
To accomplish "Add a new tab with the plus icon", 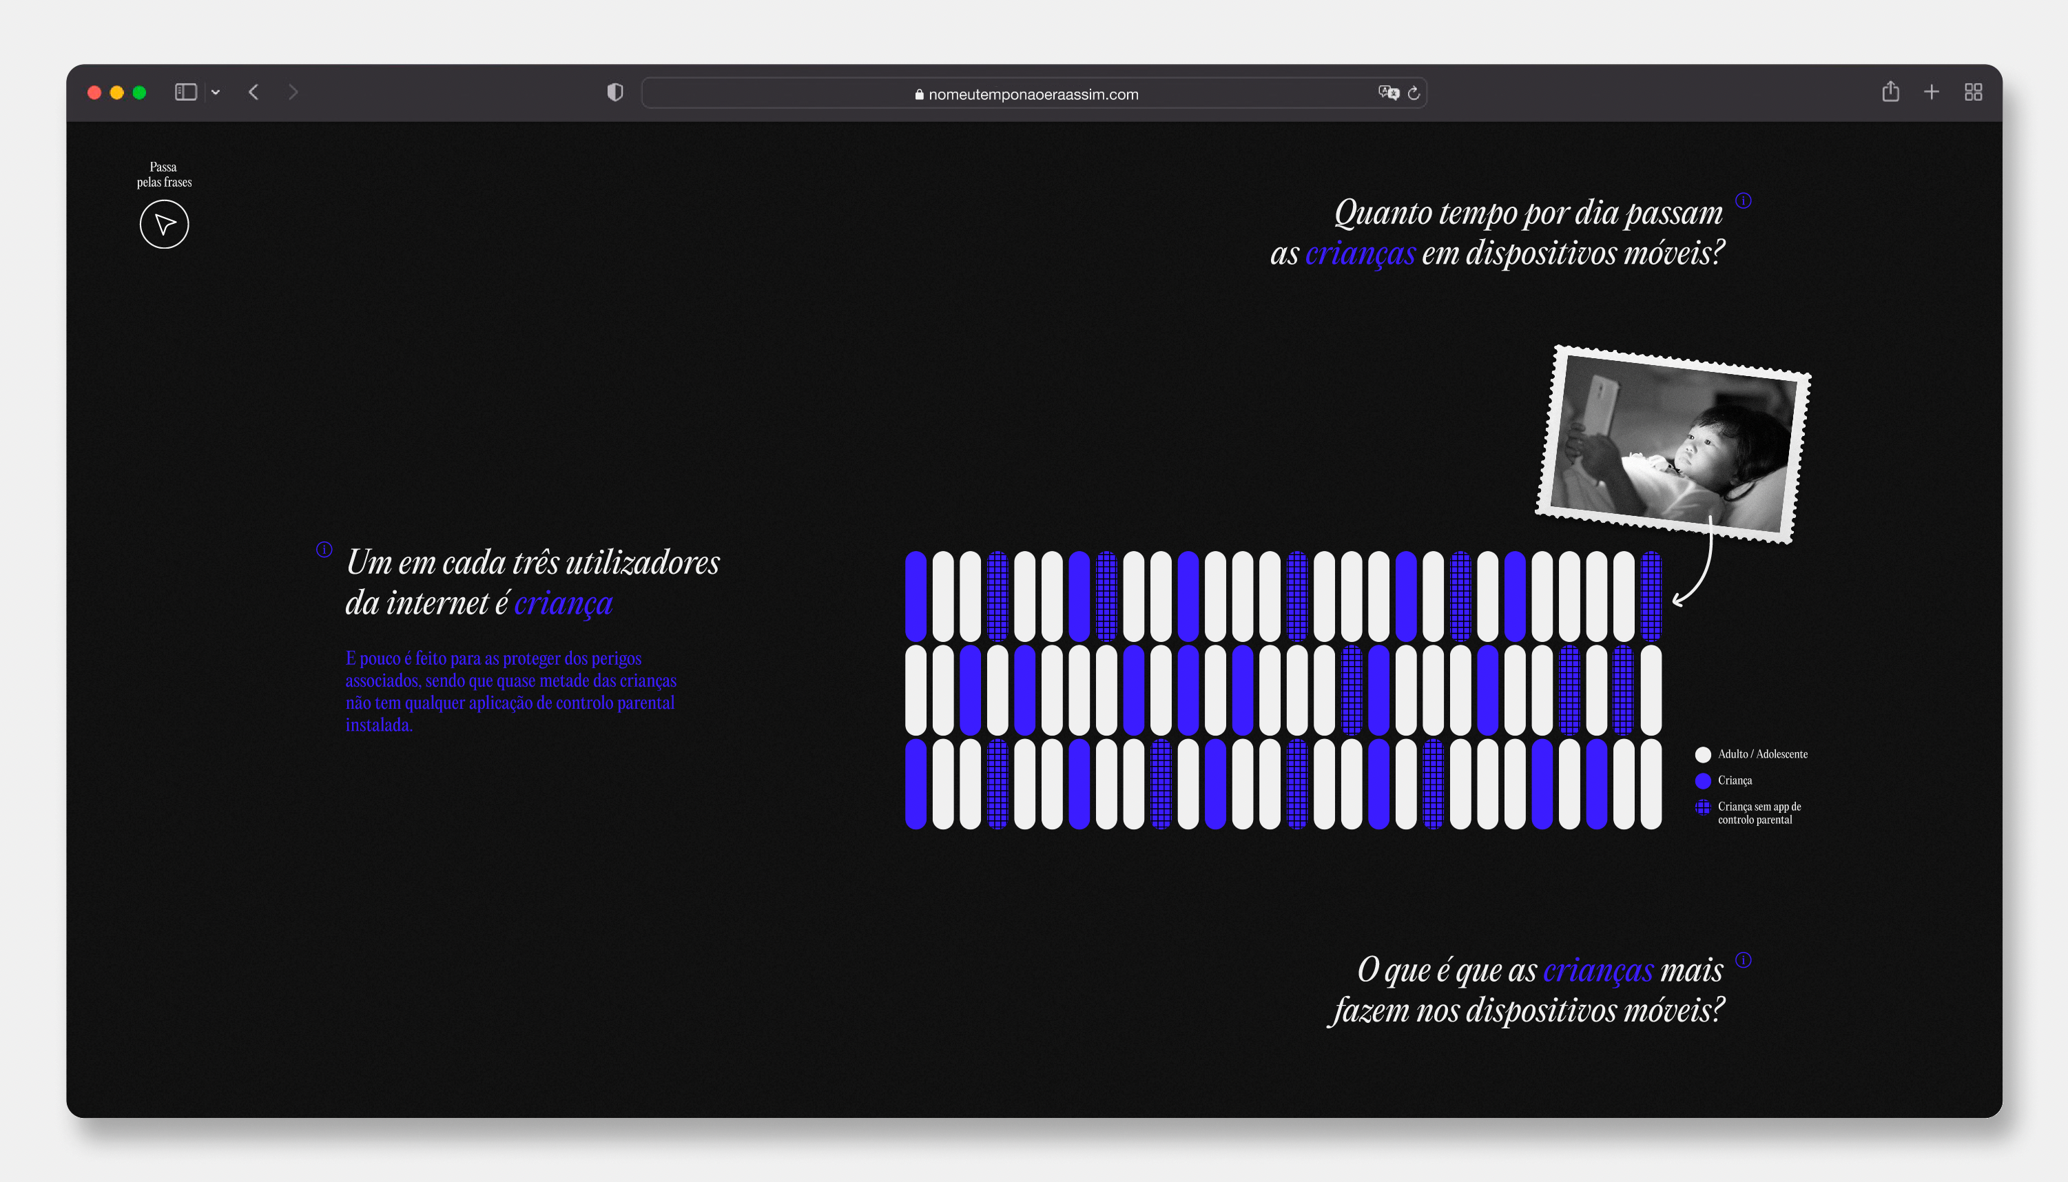I will [1932, 92].
